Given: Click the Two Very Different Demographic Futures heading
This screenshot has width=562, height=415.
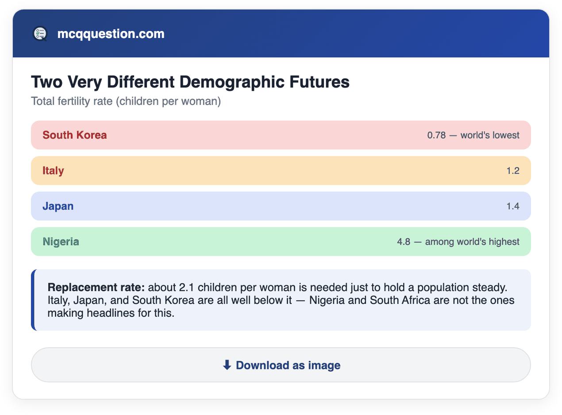Looking at the screenshot, I should [x=190, y=82].
